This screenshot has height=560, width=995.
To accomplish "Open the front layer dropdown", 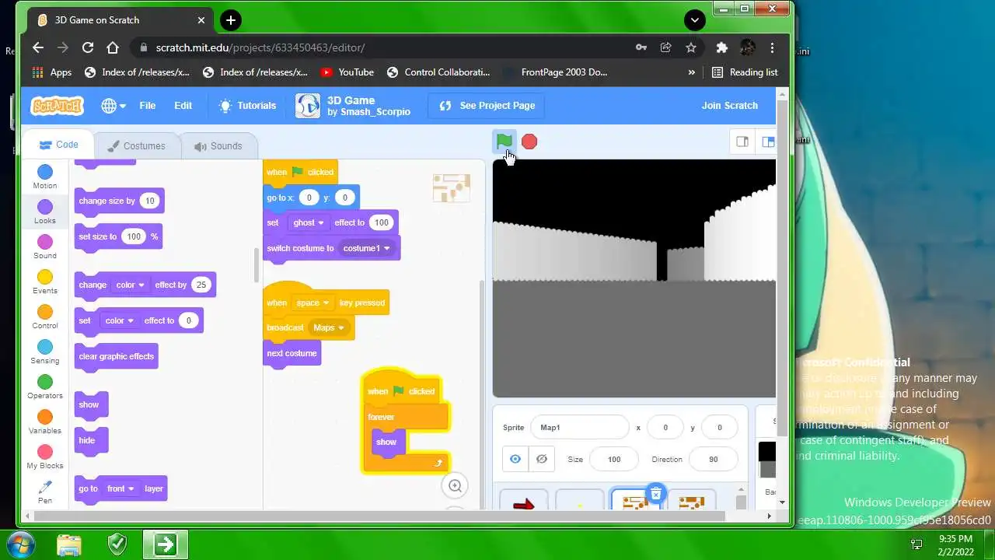I will pyautogui.click(x=120, y=488).
